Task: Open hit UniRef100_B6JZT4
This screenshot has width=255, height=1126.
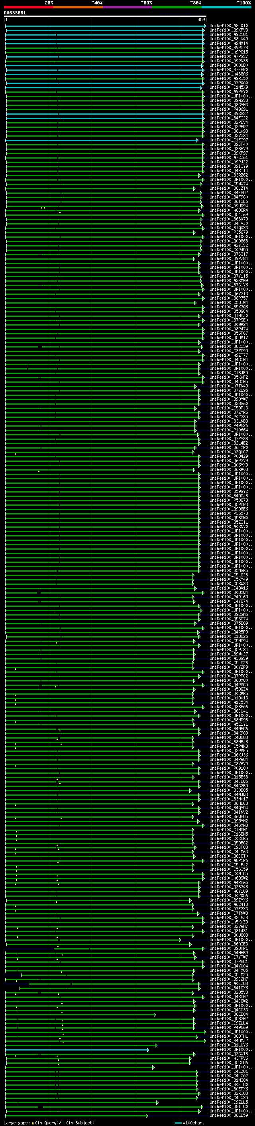Action: (229, 189)
